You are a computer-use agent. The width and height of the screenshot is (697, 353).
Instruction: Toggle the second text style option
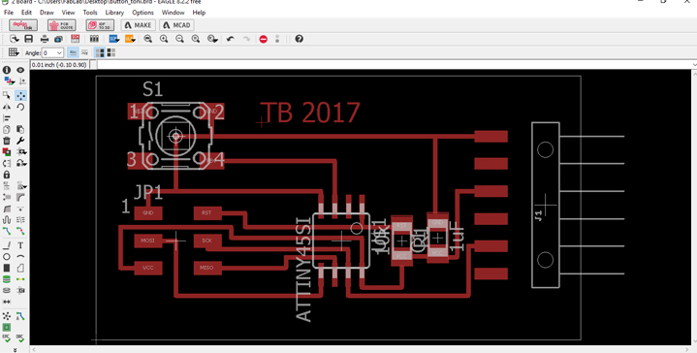tap(84, 53)
